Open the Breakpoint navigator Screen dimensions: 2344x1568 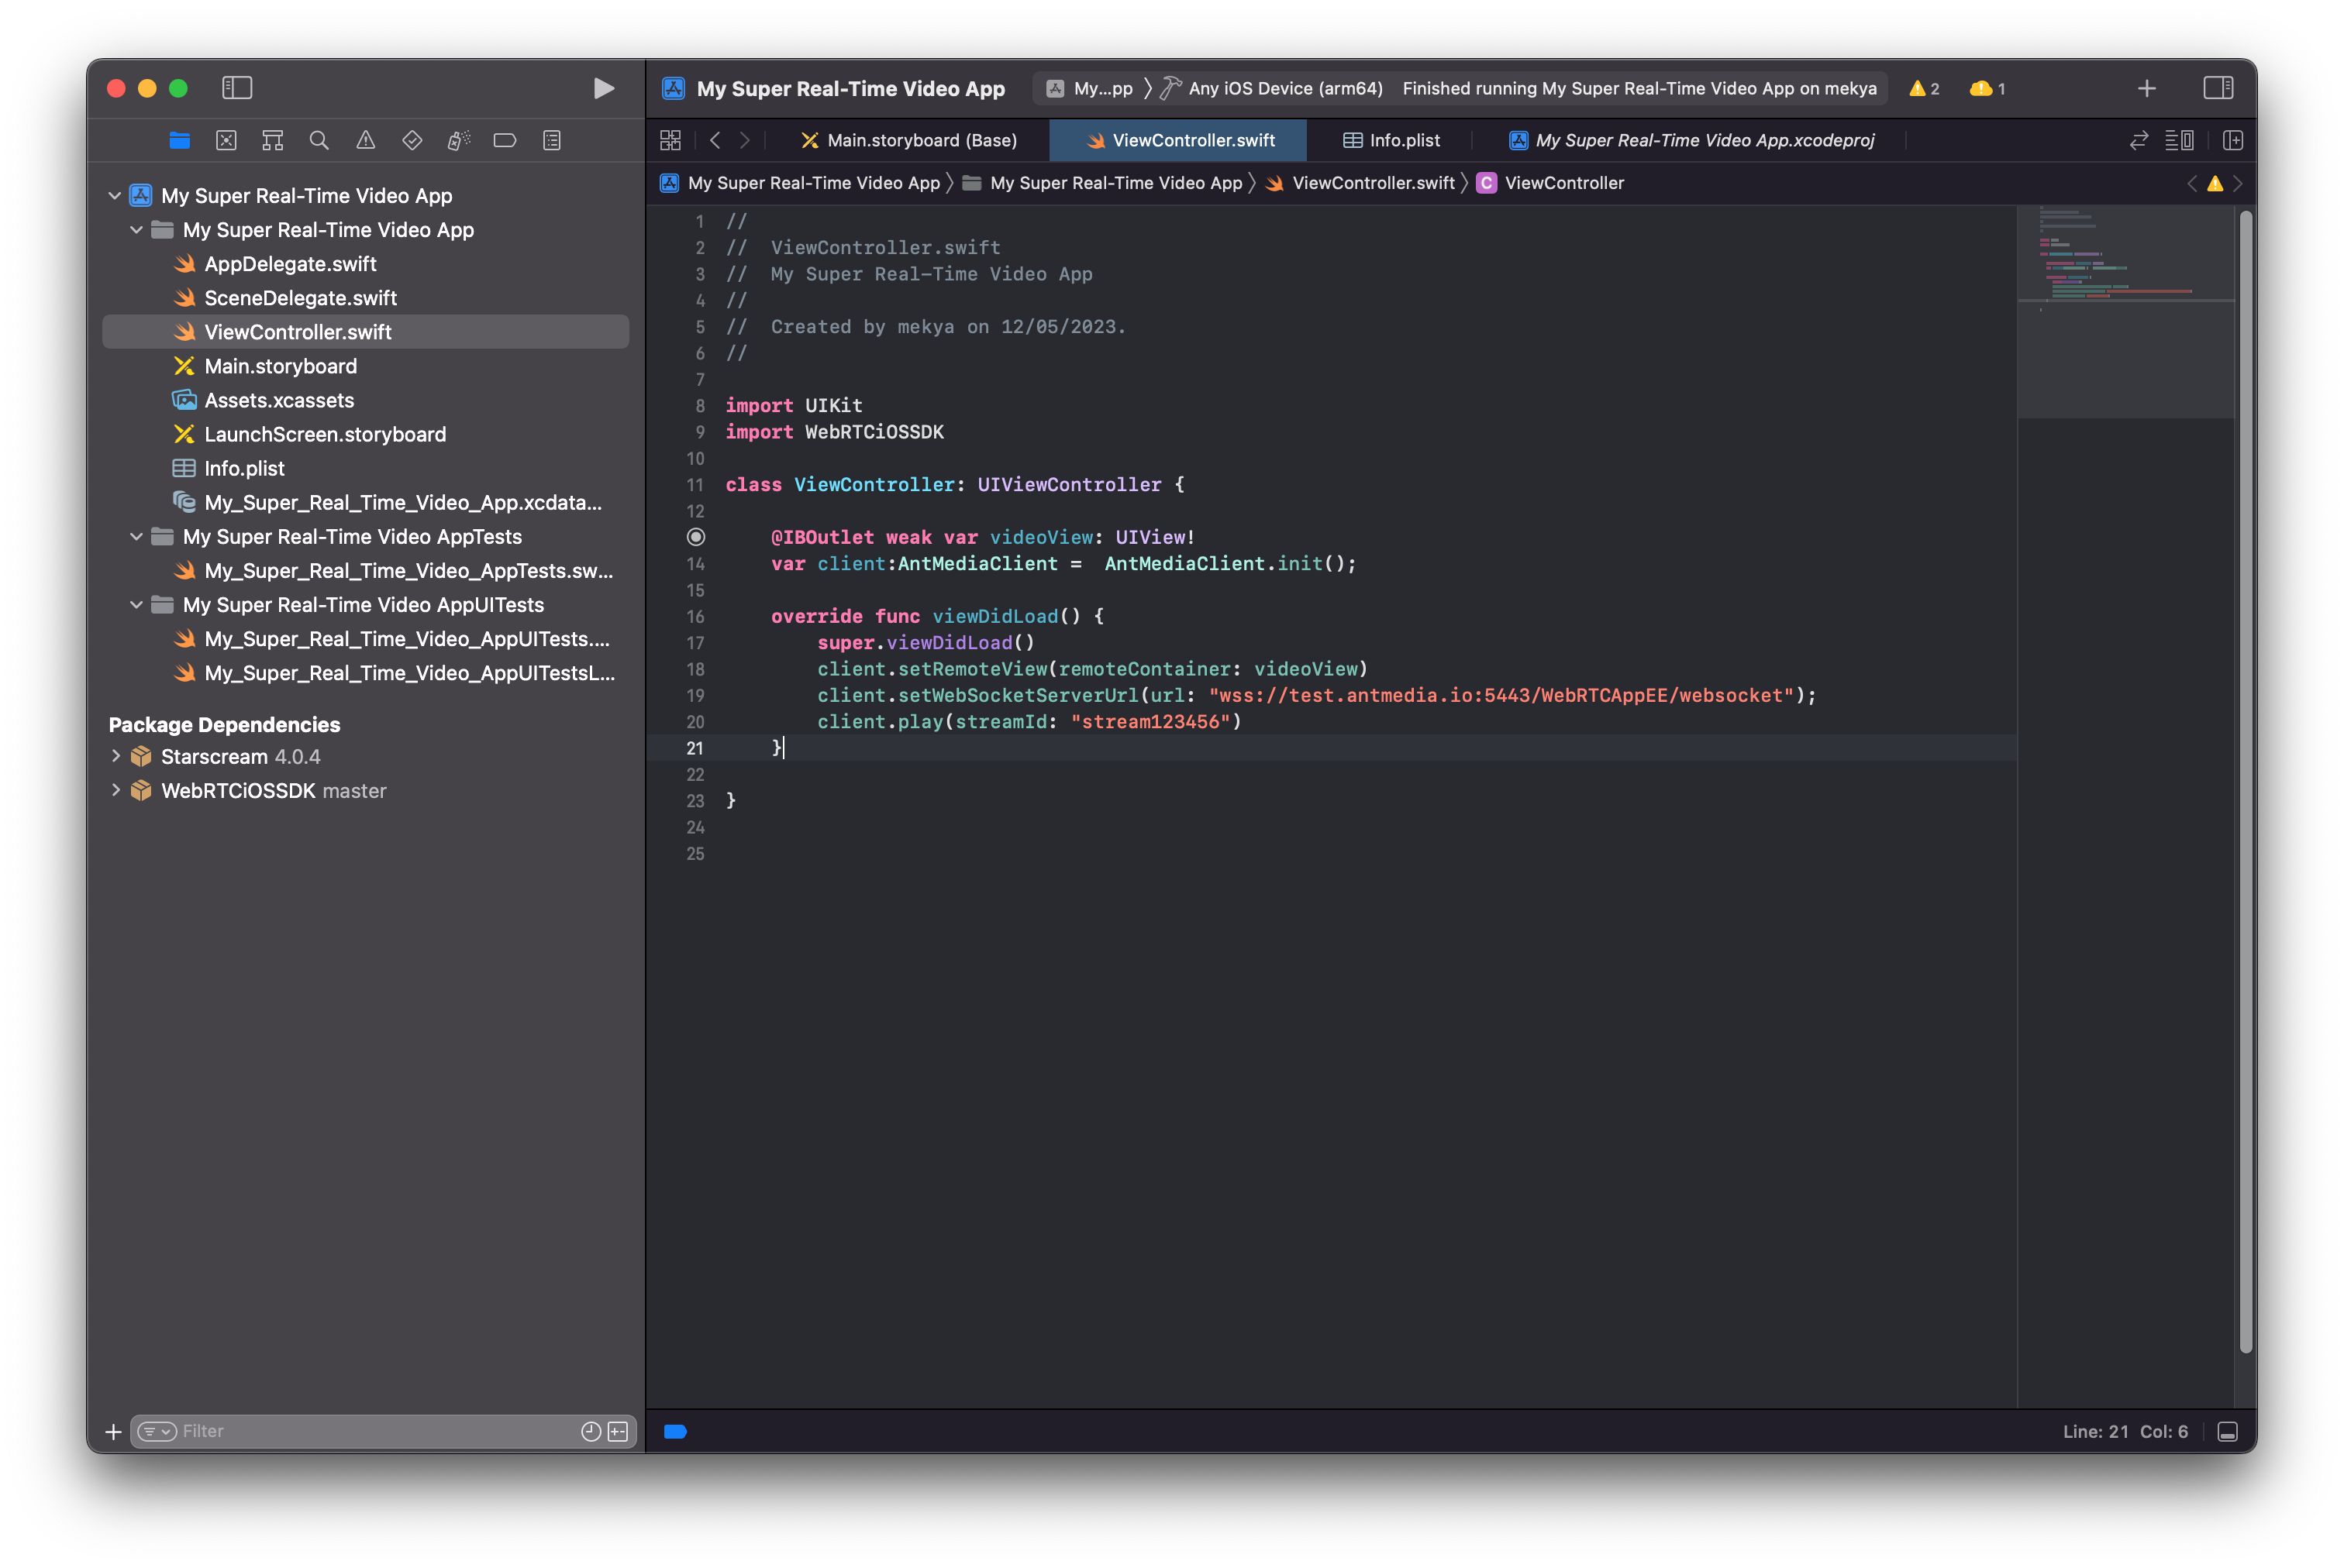click(x=505, y=140)
